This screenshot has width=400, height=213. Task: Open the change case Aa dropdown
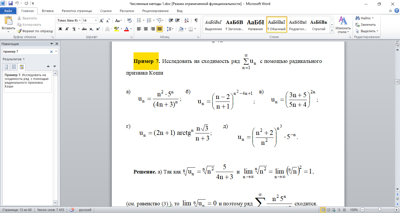[x=119, y=20]
